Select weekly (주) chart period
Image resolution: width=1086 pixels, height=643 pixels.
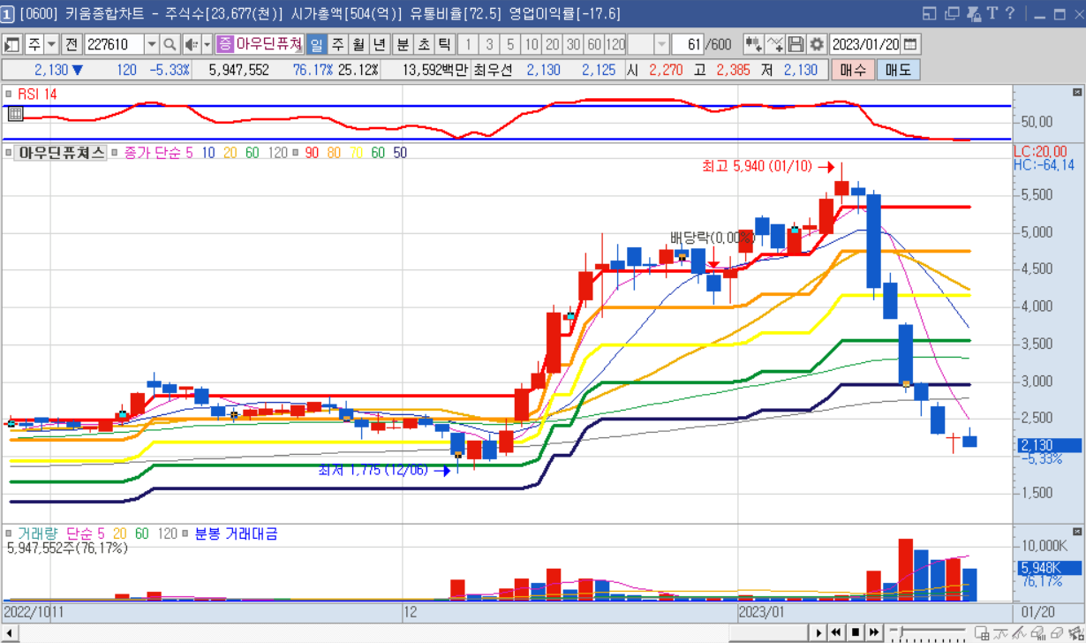(337, 44)
